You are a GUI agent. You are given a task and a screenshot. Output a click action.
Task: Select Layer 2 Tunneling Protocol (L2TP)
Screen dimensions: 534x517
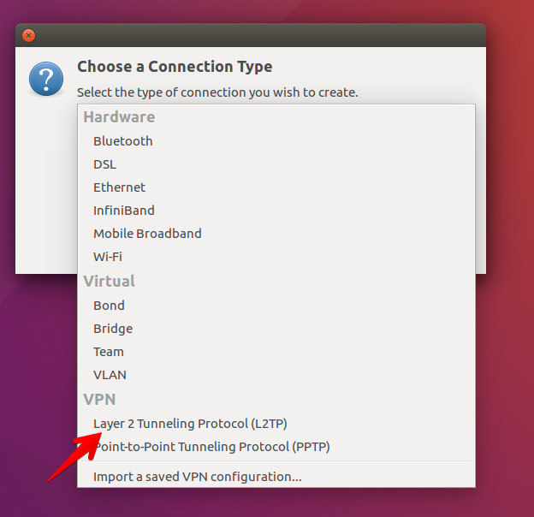coord(276,424)
